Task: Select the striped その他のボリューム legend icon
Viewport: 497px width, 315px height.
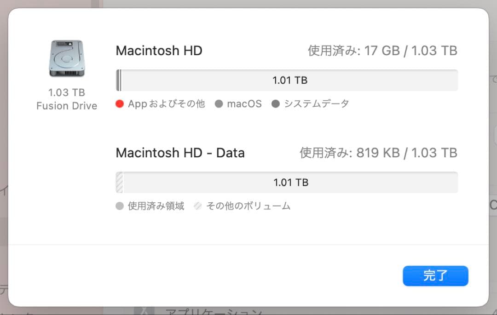Action: pyautogui.click(x=197, y=206)
